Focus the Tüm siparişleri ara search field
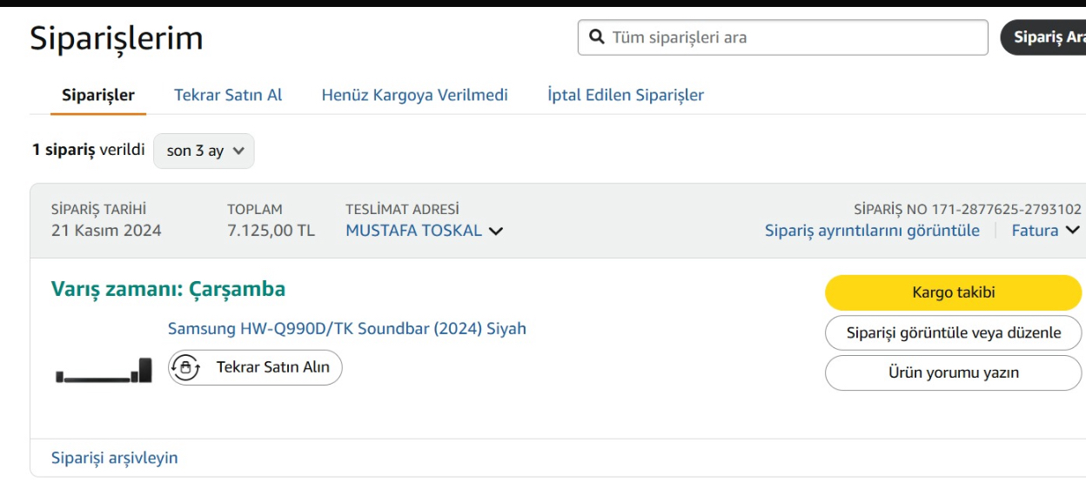This screenshot has width=1086, height=483. pyautogui.click(x=783, y=37)
